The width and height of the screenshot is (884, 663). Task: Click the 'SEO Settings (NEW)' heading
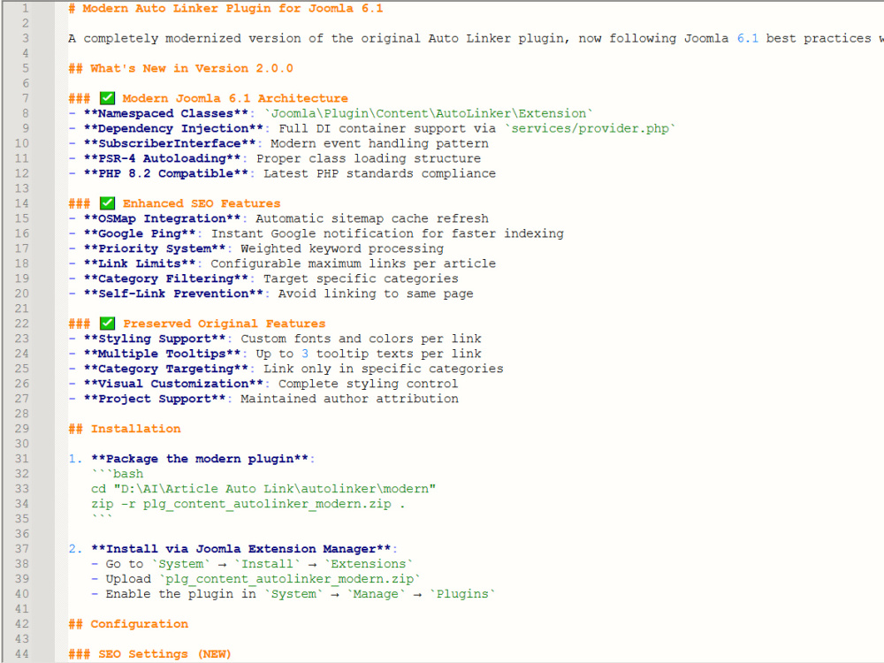pyautogui.click(x=164, y=654)
